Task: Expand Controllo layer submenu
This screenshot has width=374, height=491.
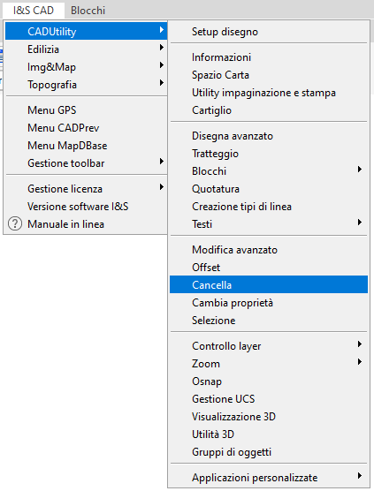Action: pos(269,346)
